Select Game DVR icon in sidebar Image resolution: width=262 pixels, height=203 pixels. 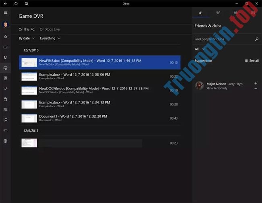coord(6,68)
